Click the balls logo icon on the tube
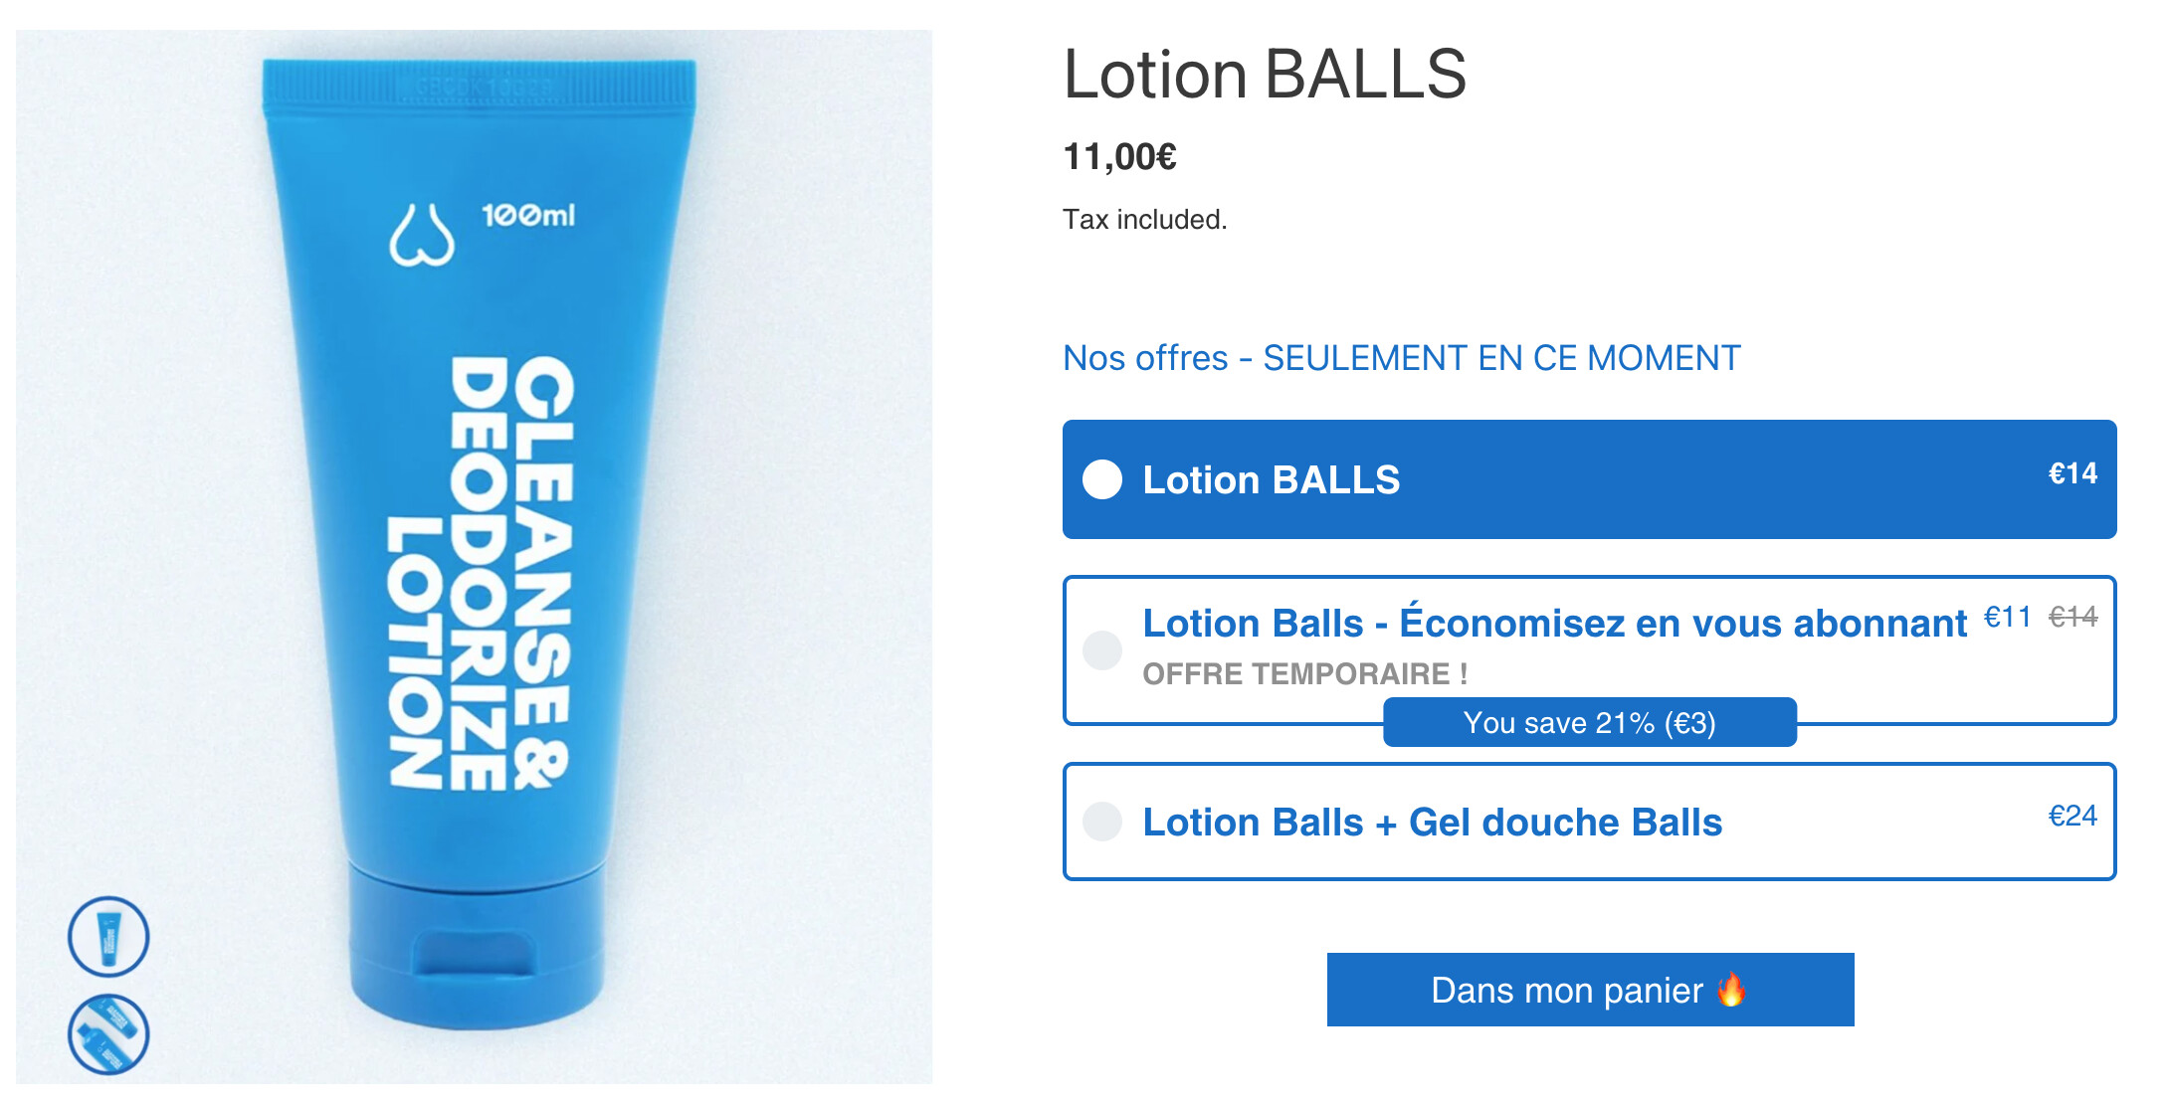Screen dimensions: 2169x1104 point(422,236)
